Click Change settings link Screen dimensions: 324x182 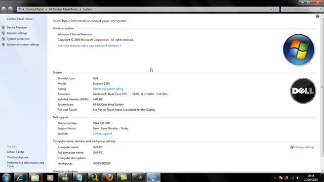tap(304, 147)
